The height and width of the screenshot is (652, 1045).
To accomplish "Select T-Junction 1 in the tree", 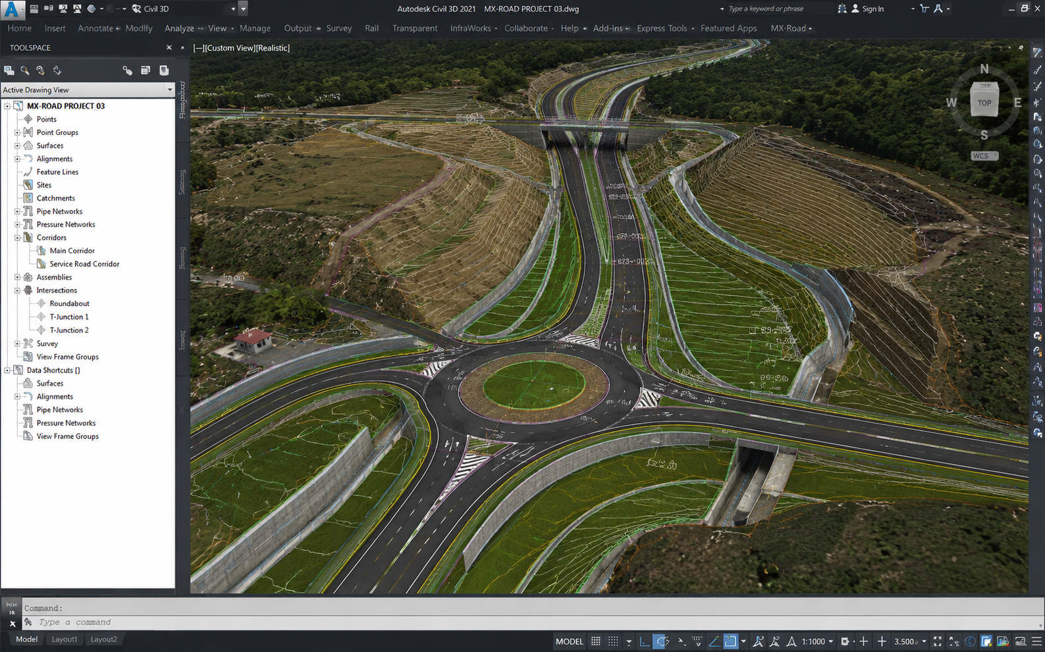I will [x=69, y=316].
